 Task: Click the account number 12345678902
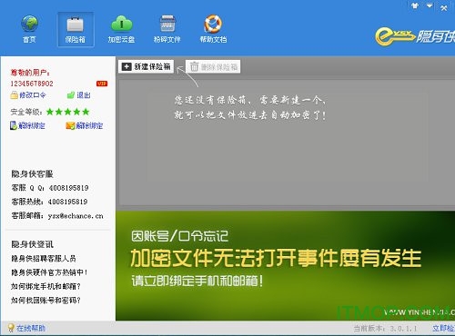[32, 84]
